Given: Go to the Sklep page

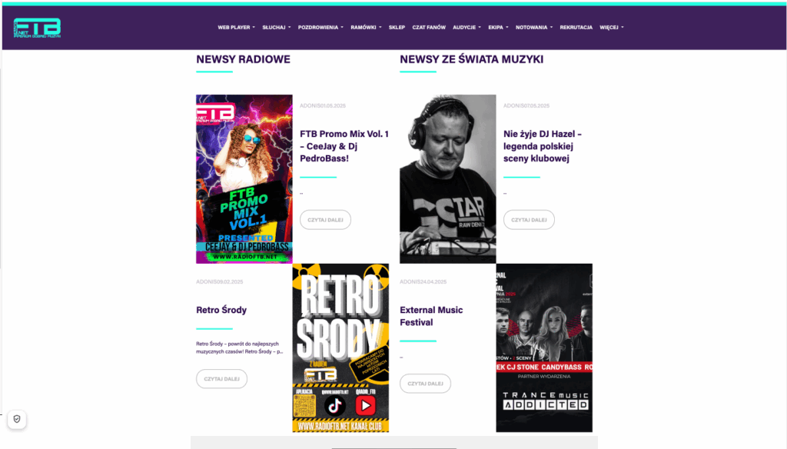Looking at the screenshot, I should (397, 28).
